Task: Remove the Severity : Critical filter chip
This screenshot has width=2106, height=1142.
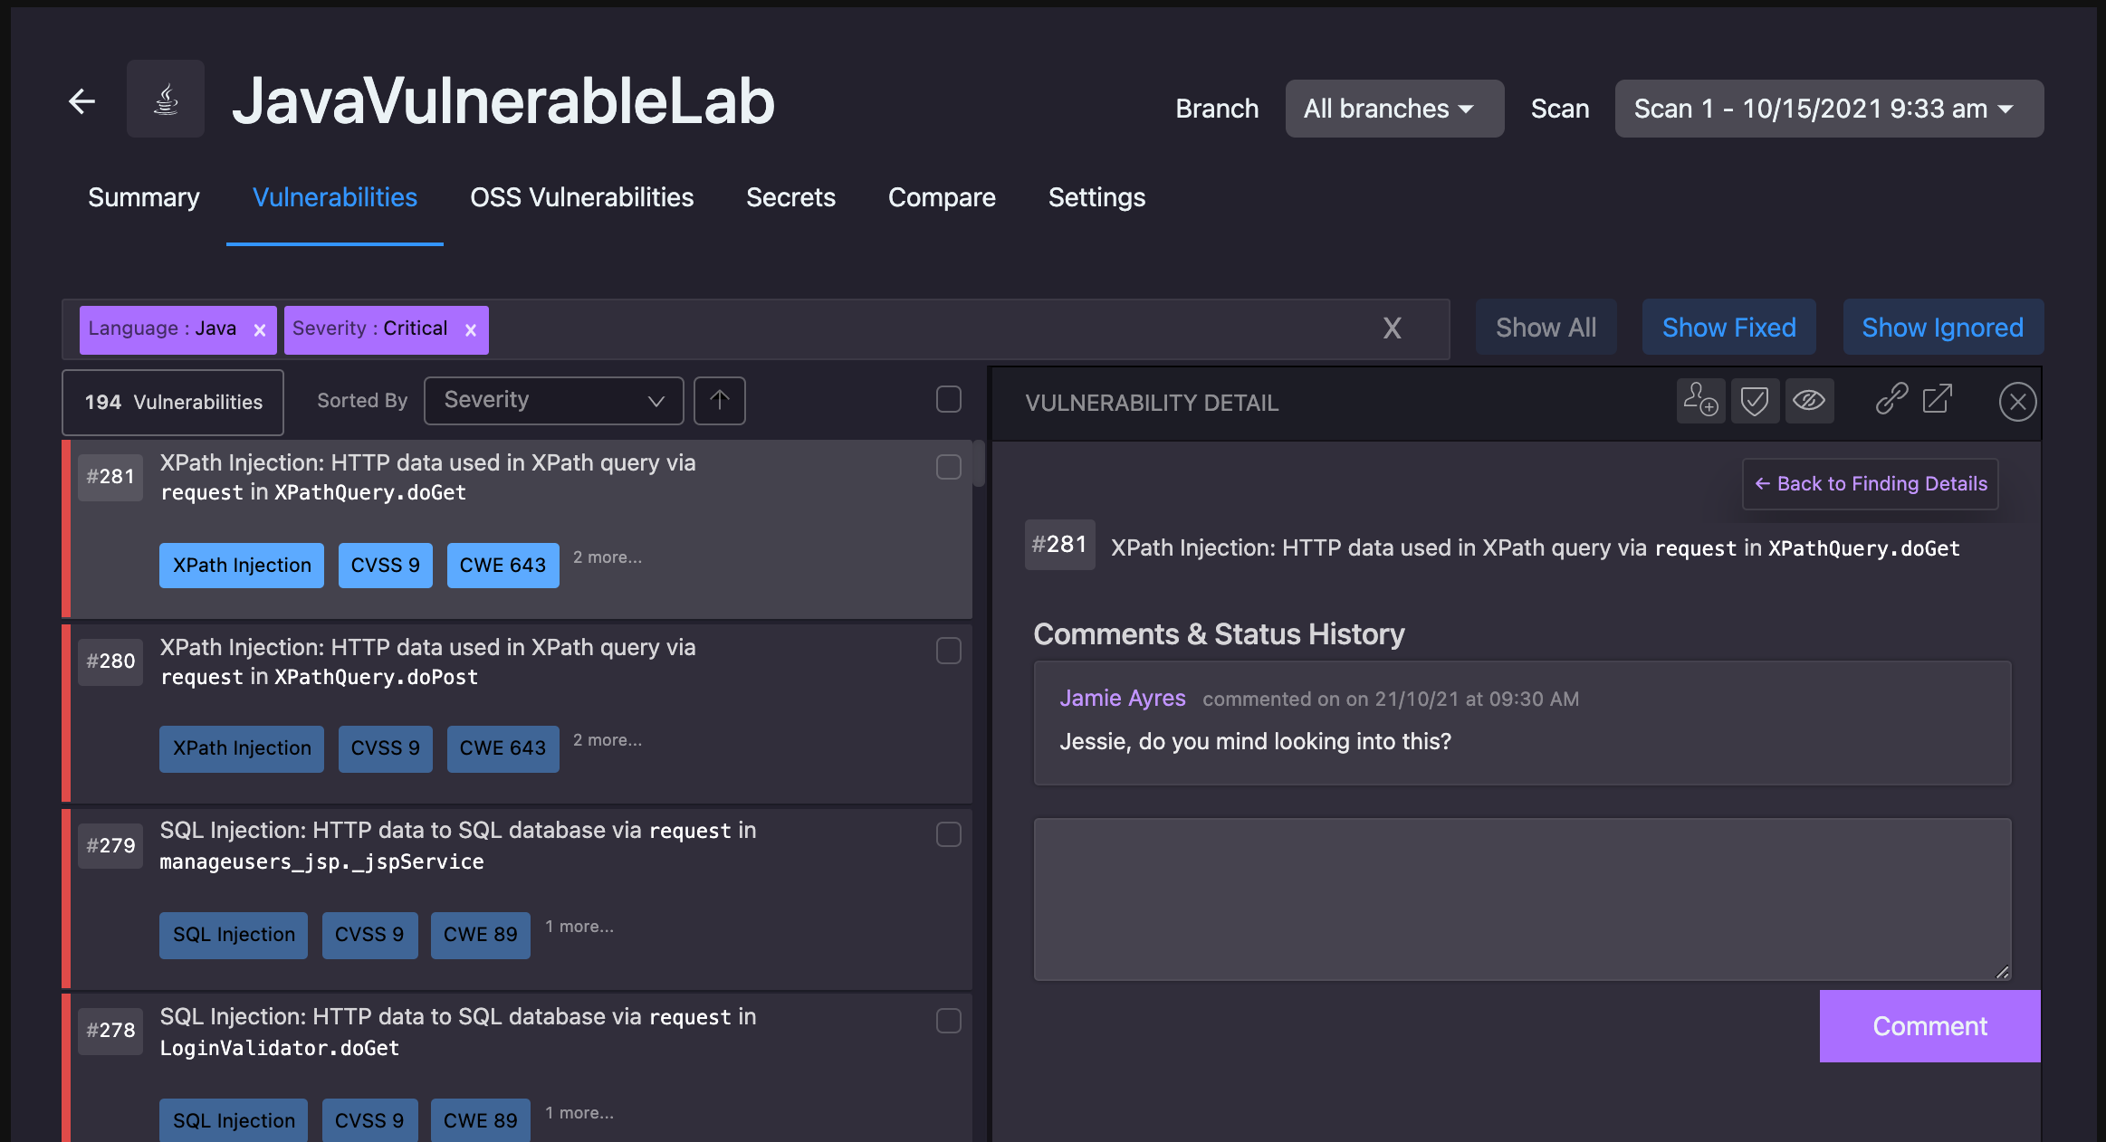Action: tap(471, 330)
